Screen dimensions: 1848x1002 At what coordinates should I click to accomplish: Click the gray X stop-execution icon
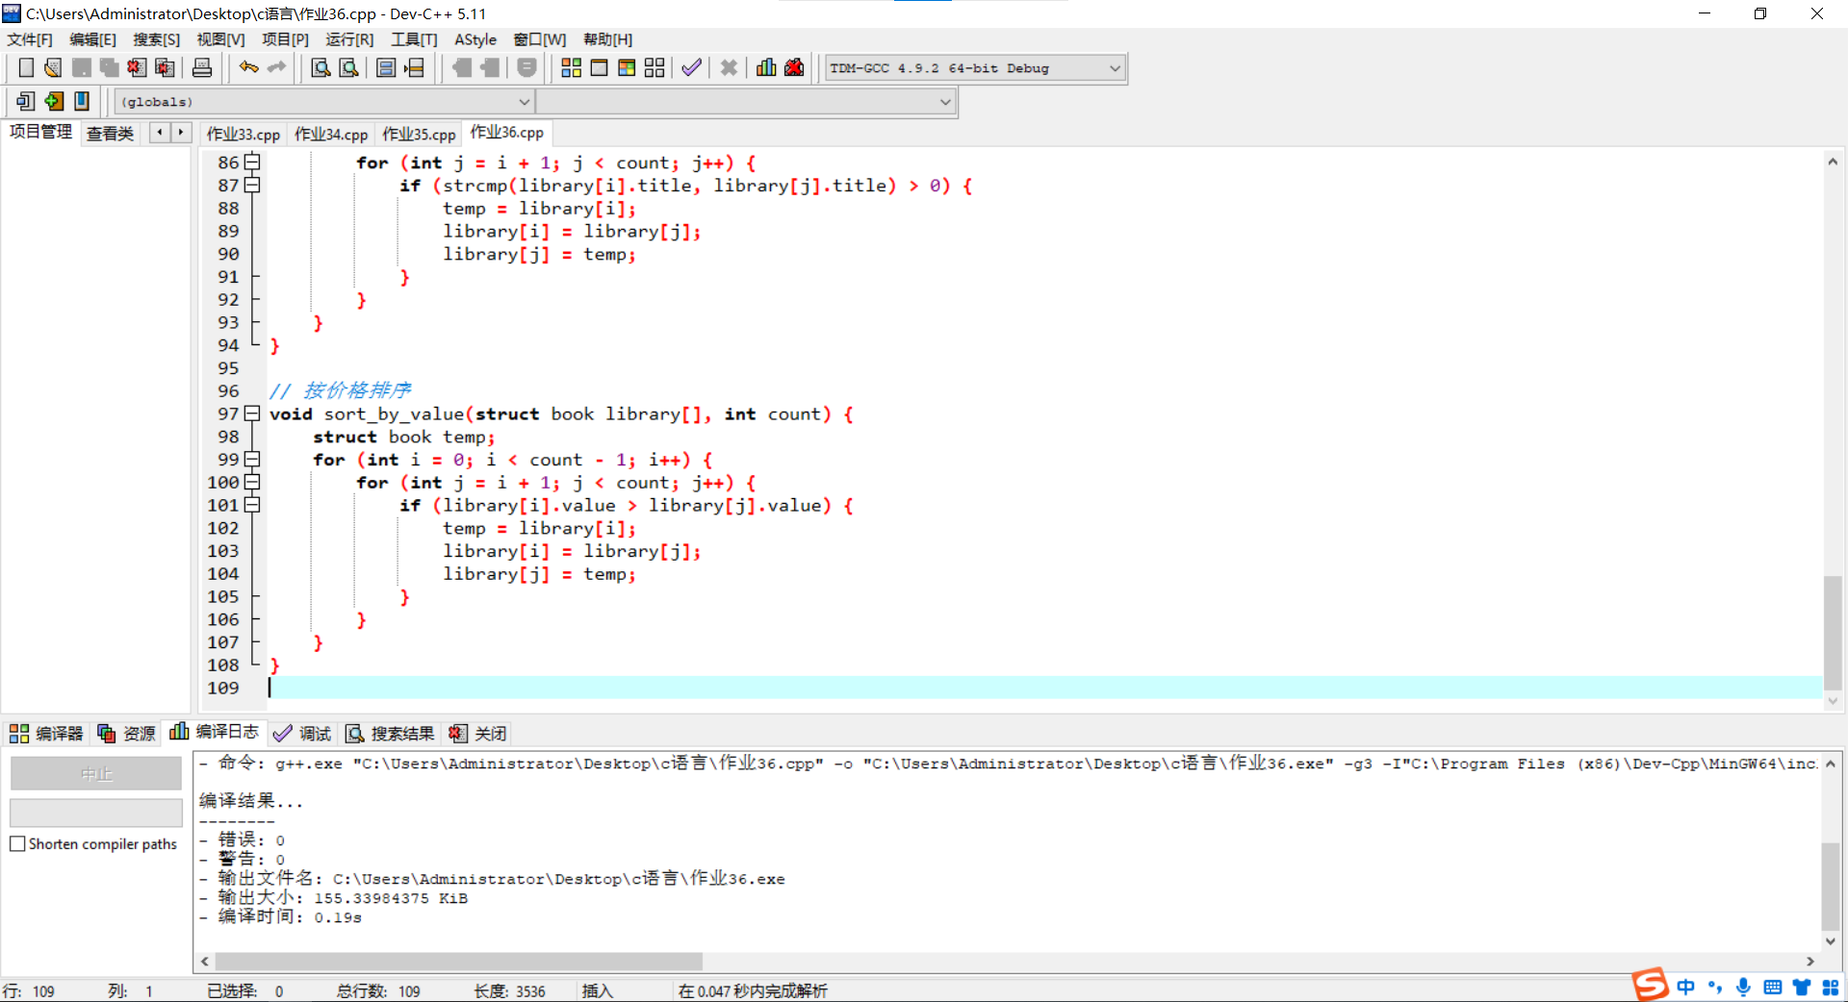729,67
